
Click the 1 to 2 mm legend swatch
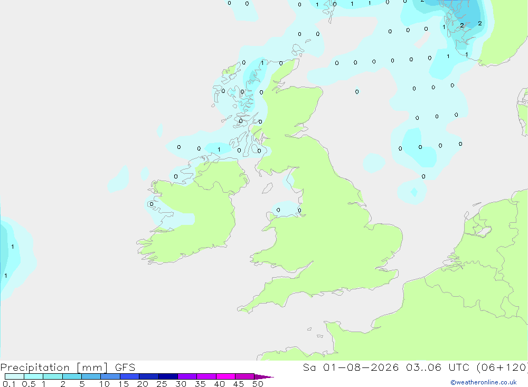pyautogui.click(x=53, y=376)
